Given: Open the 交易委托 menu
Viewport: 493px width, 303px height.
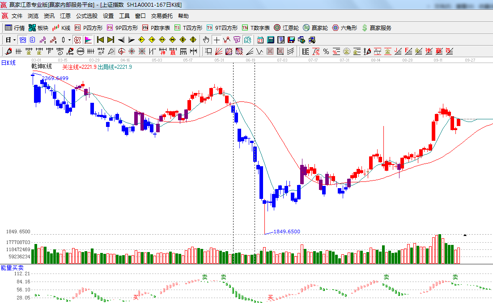Looking at the screenshot, I should click(x=161, y=16).
